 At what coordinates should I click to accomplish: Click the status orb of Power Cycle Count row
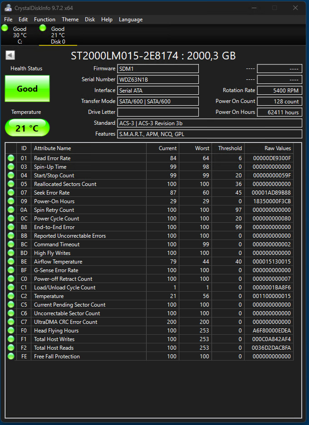point(11,219)
